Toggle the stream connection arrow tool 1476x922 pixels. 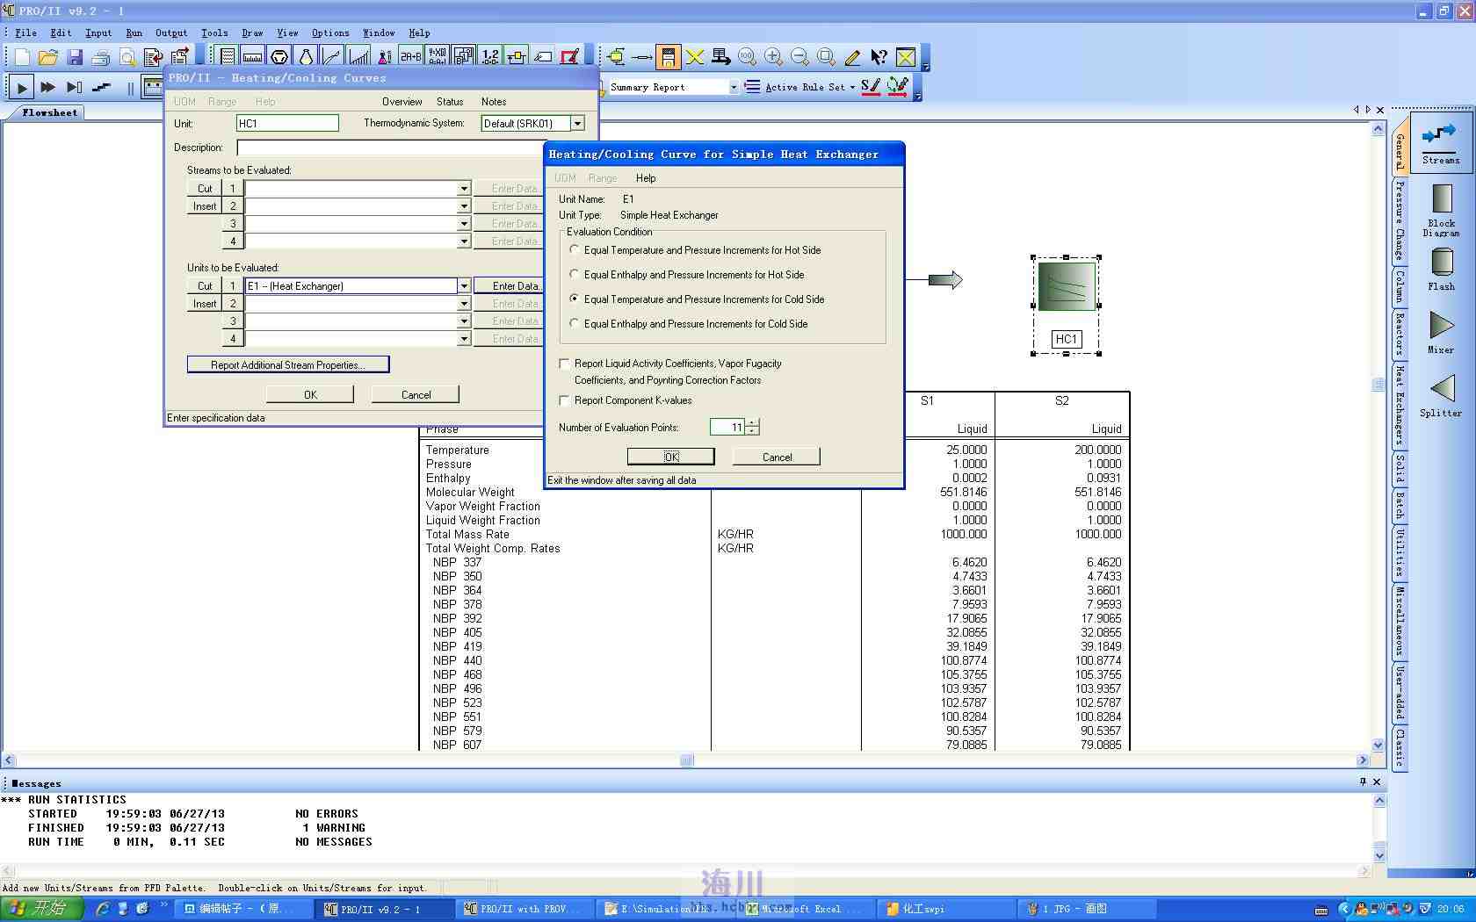[x=642, y=57]
